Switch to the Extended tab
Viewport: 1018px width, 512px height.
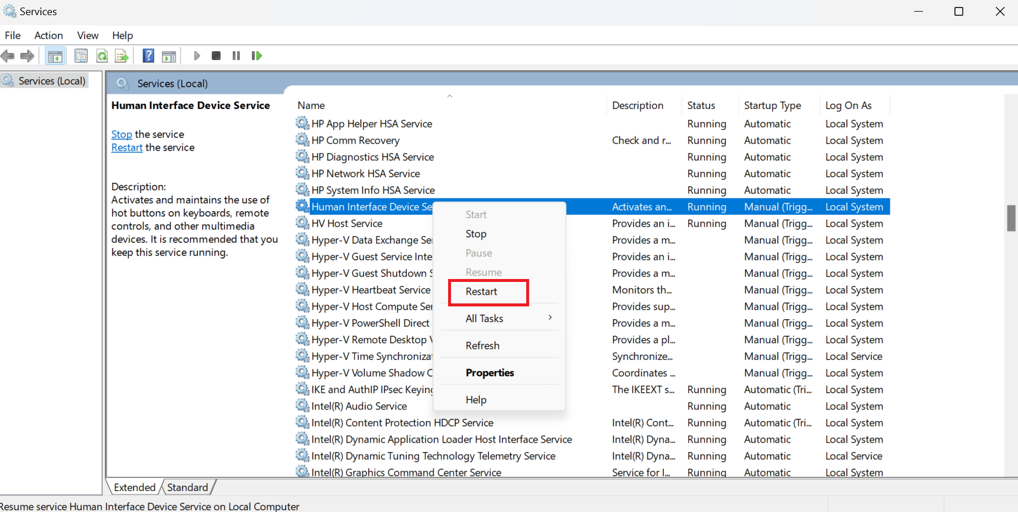135,488
